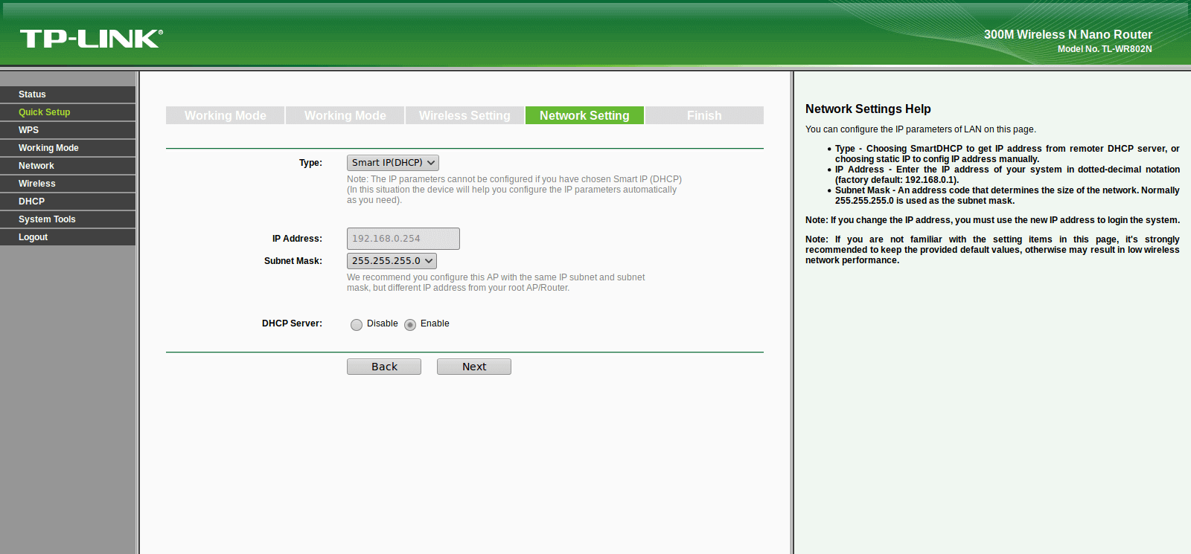1191x554 pixels.
Task: Select the second Working Mode wizard step
Action: tap(345, 115)
